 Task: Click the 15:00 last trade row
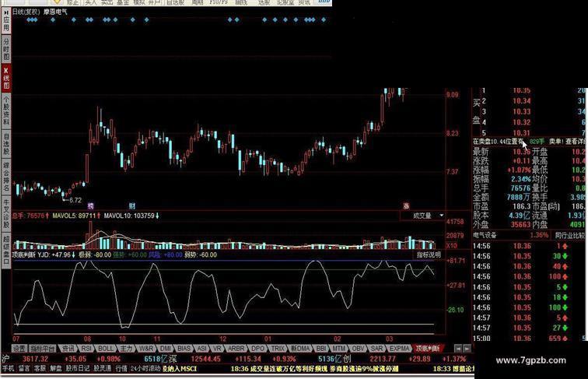(530, 339)
